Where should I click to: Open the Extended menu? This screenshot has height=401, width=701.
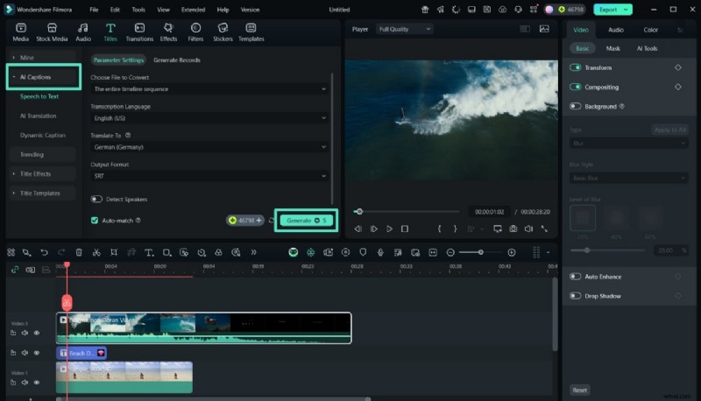click(x=193, y=9)
